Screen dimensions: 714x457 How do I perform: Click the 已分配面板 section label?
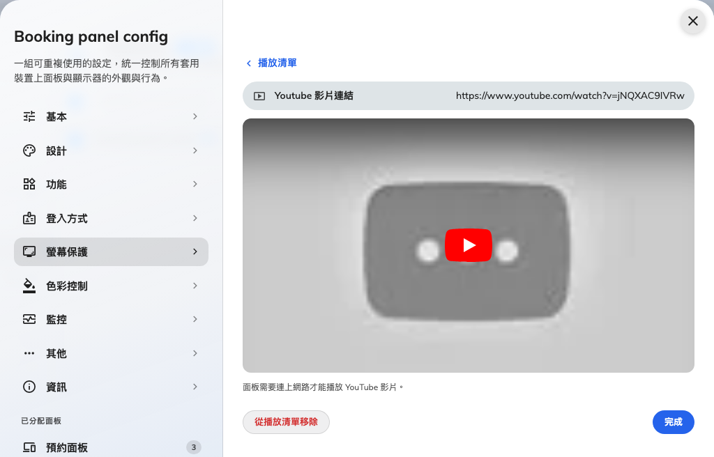41,421
